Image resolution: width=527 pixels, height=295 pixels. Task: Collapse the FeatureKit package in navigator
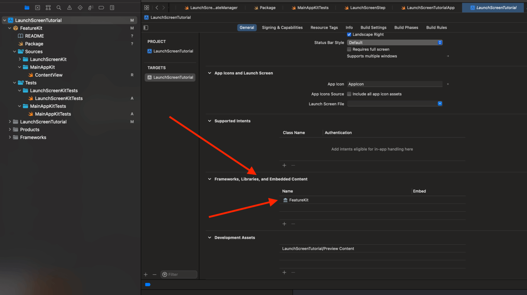tap(10, 28)
